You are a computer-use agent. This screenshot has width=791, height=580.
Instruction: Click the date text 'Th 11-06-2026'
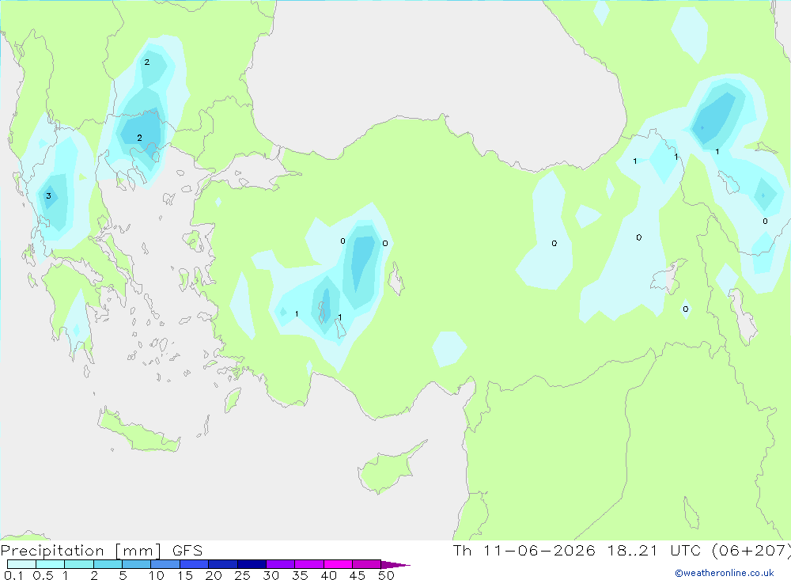pyautogui.click(x=524, y=551)
